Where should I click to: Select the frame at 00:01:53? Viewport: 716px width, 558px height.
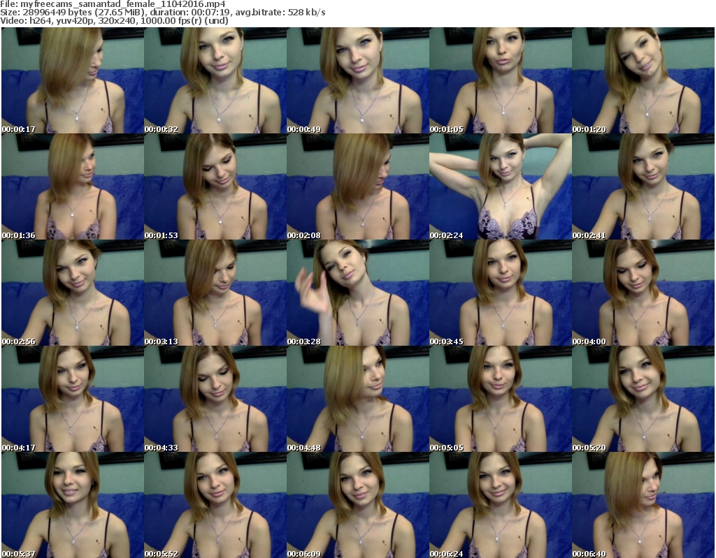[215, 186]
